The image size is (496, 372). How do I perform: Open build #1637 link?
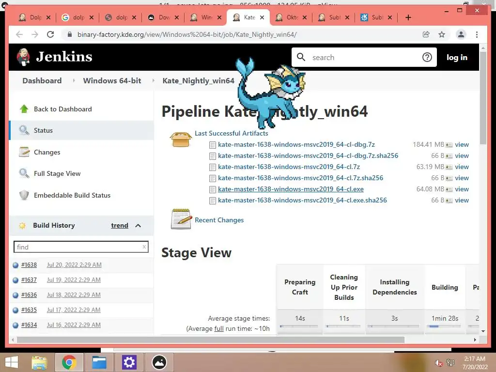coord(29,280)
